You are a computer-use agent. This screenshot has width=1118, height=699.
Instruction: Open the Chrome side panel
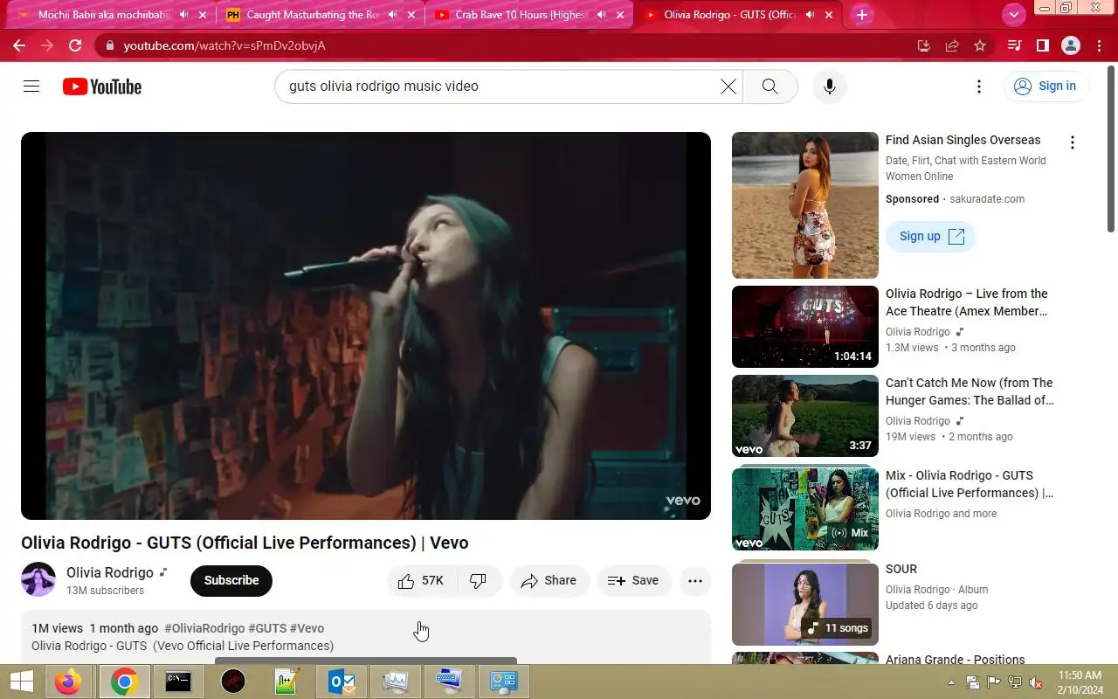[x=1042, y=45]
